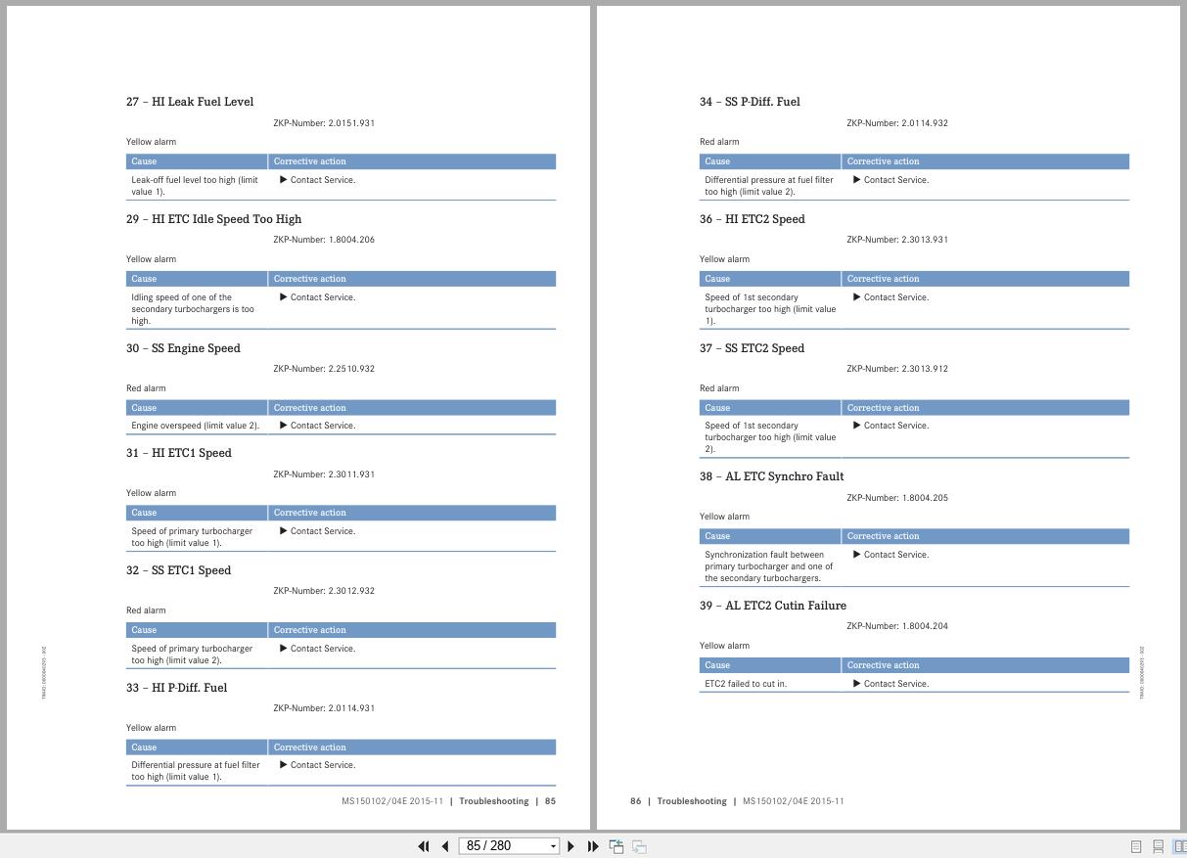Click ZKP-Number: 2.3013.931
The height and width of the screenshot is (858, 1187).
[897, 240]
